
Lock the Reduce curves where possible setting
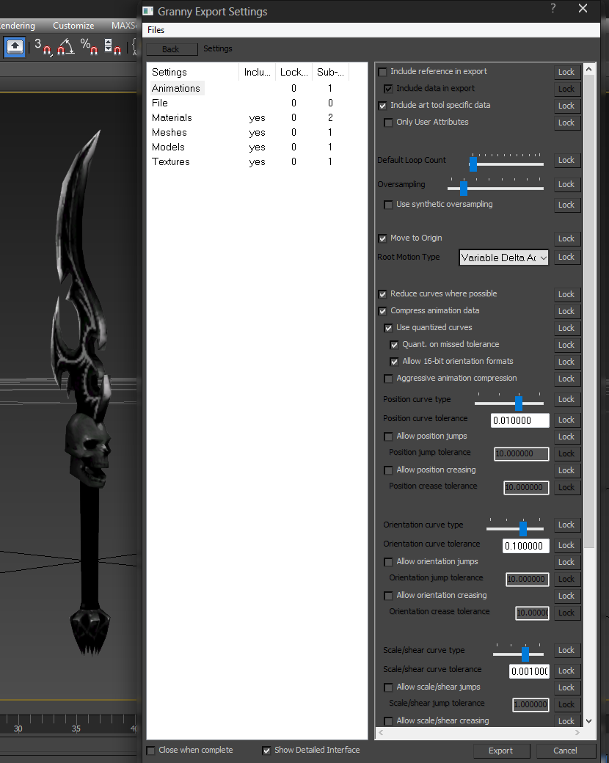pyautogui.click(x=567, y=294)
